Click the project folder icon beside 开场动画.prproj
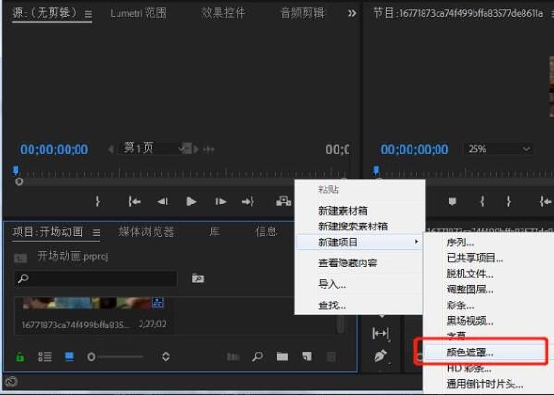The width and height of the screenshot is (554, 395). [x=20, y=257]
